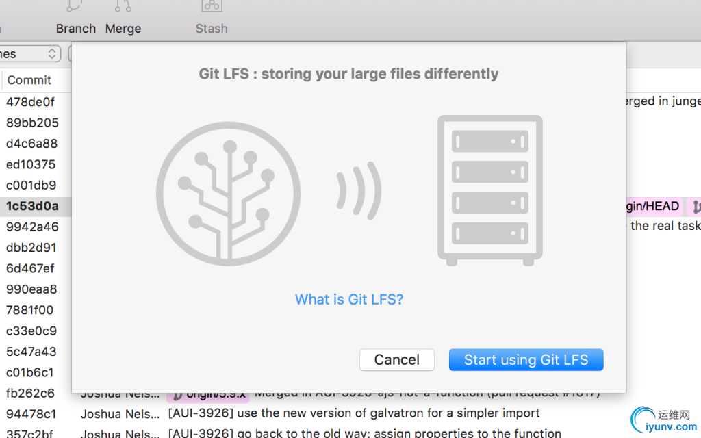
Task: Click the server rack icon in dialog
Action: point(489,190)
